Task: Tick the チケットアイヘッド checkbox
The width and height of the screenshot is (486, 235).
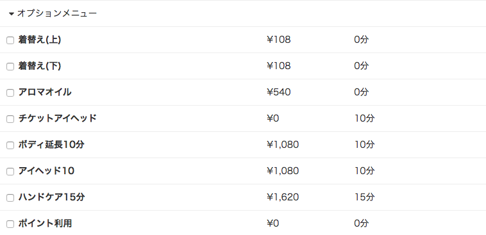Action: [x=10, y=119]
